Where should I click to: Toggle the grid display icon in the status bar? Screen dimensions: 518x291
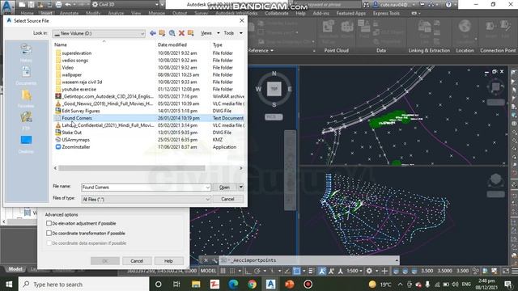[223, 271]
